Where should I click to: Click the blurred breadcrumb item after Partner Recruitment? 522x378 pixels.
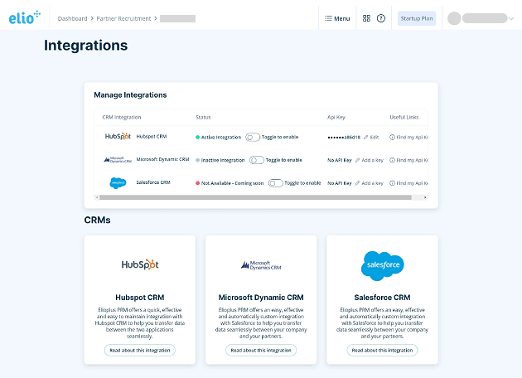click(x=177, y=18)
